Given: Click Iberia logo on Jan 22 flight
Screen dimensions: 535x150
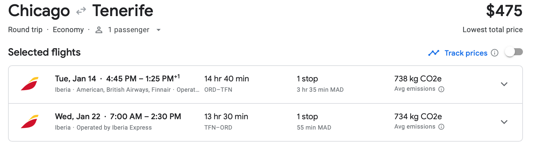Looking at the screenshot, I should pyautogui.click(x=29, y=122).
